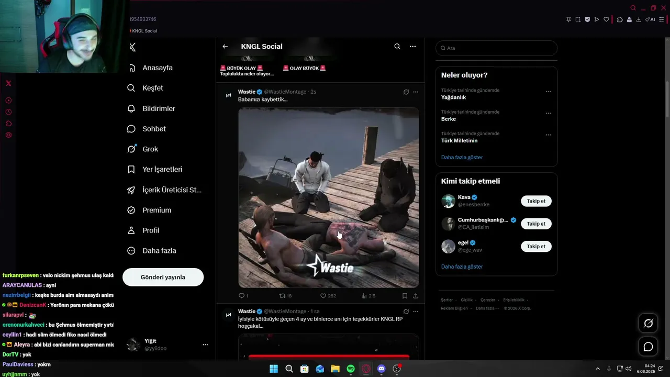Screen dimensions: 670x377
Task: Click the volume speaker icon in system tray
Action: click(628, 369)
